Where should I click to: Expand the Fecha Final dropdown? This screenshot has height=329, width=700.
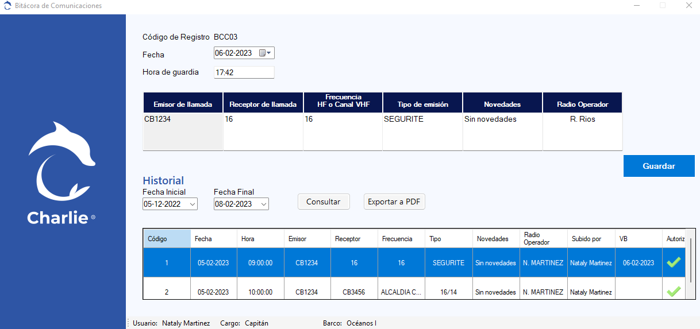point(263,204)
